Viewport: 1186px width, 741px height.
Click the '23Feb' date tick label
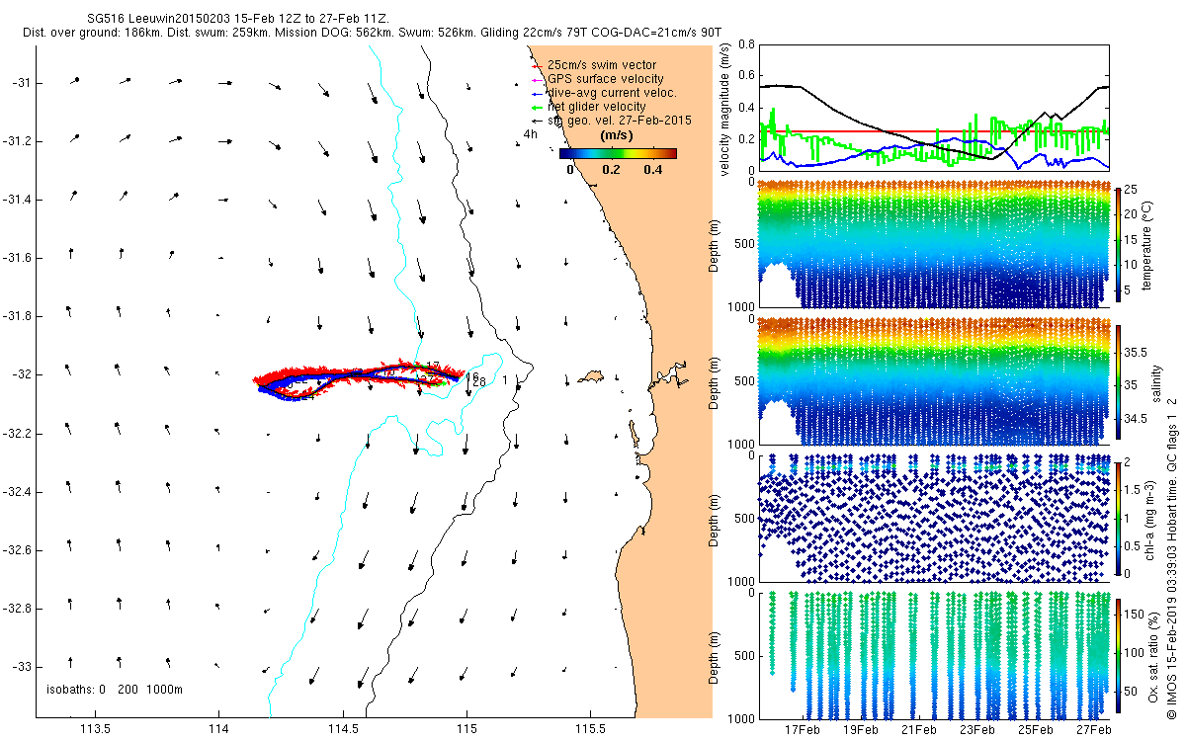coord(977,730)
